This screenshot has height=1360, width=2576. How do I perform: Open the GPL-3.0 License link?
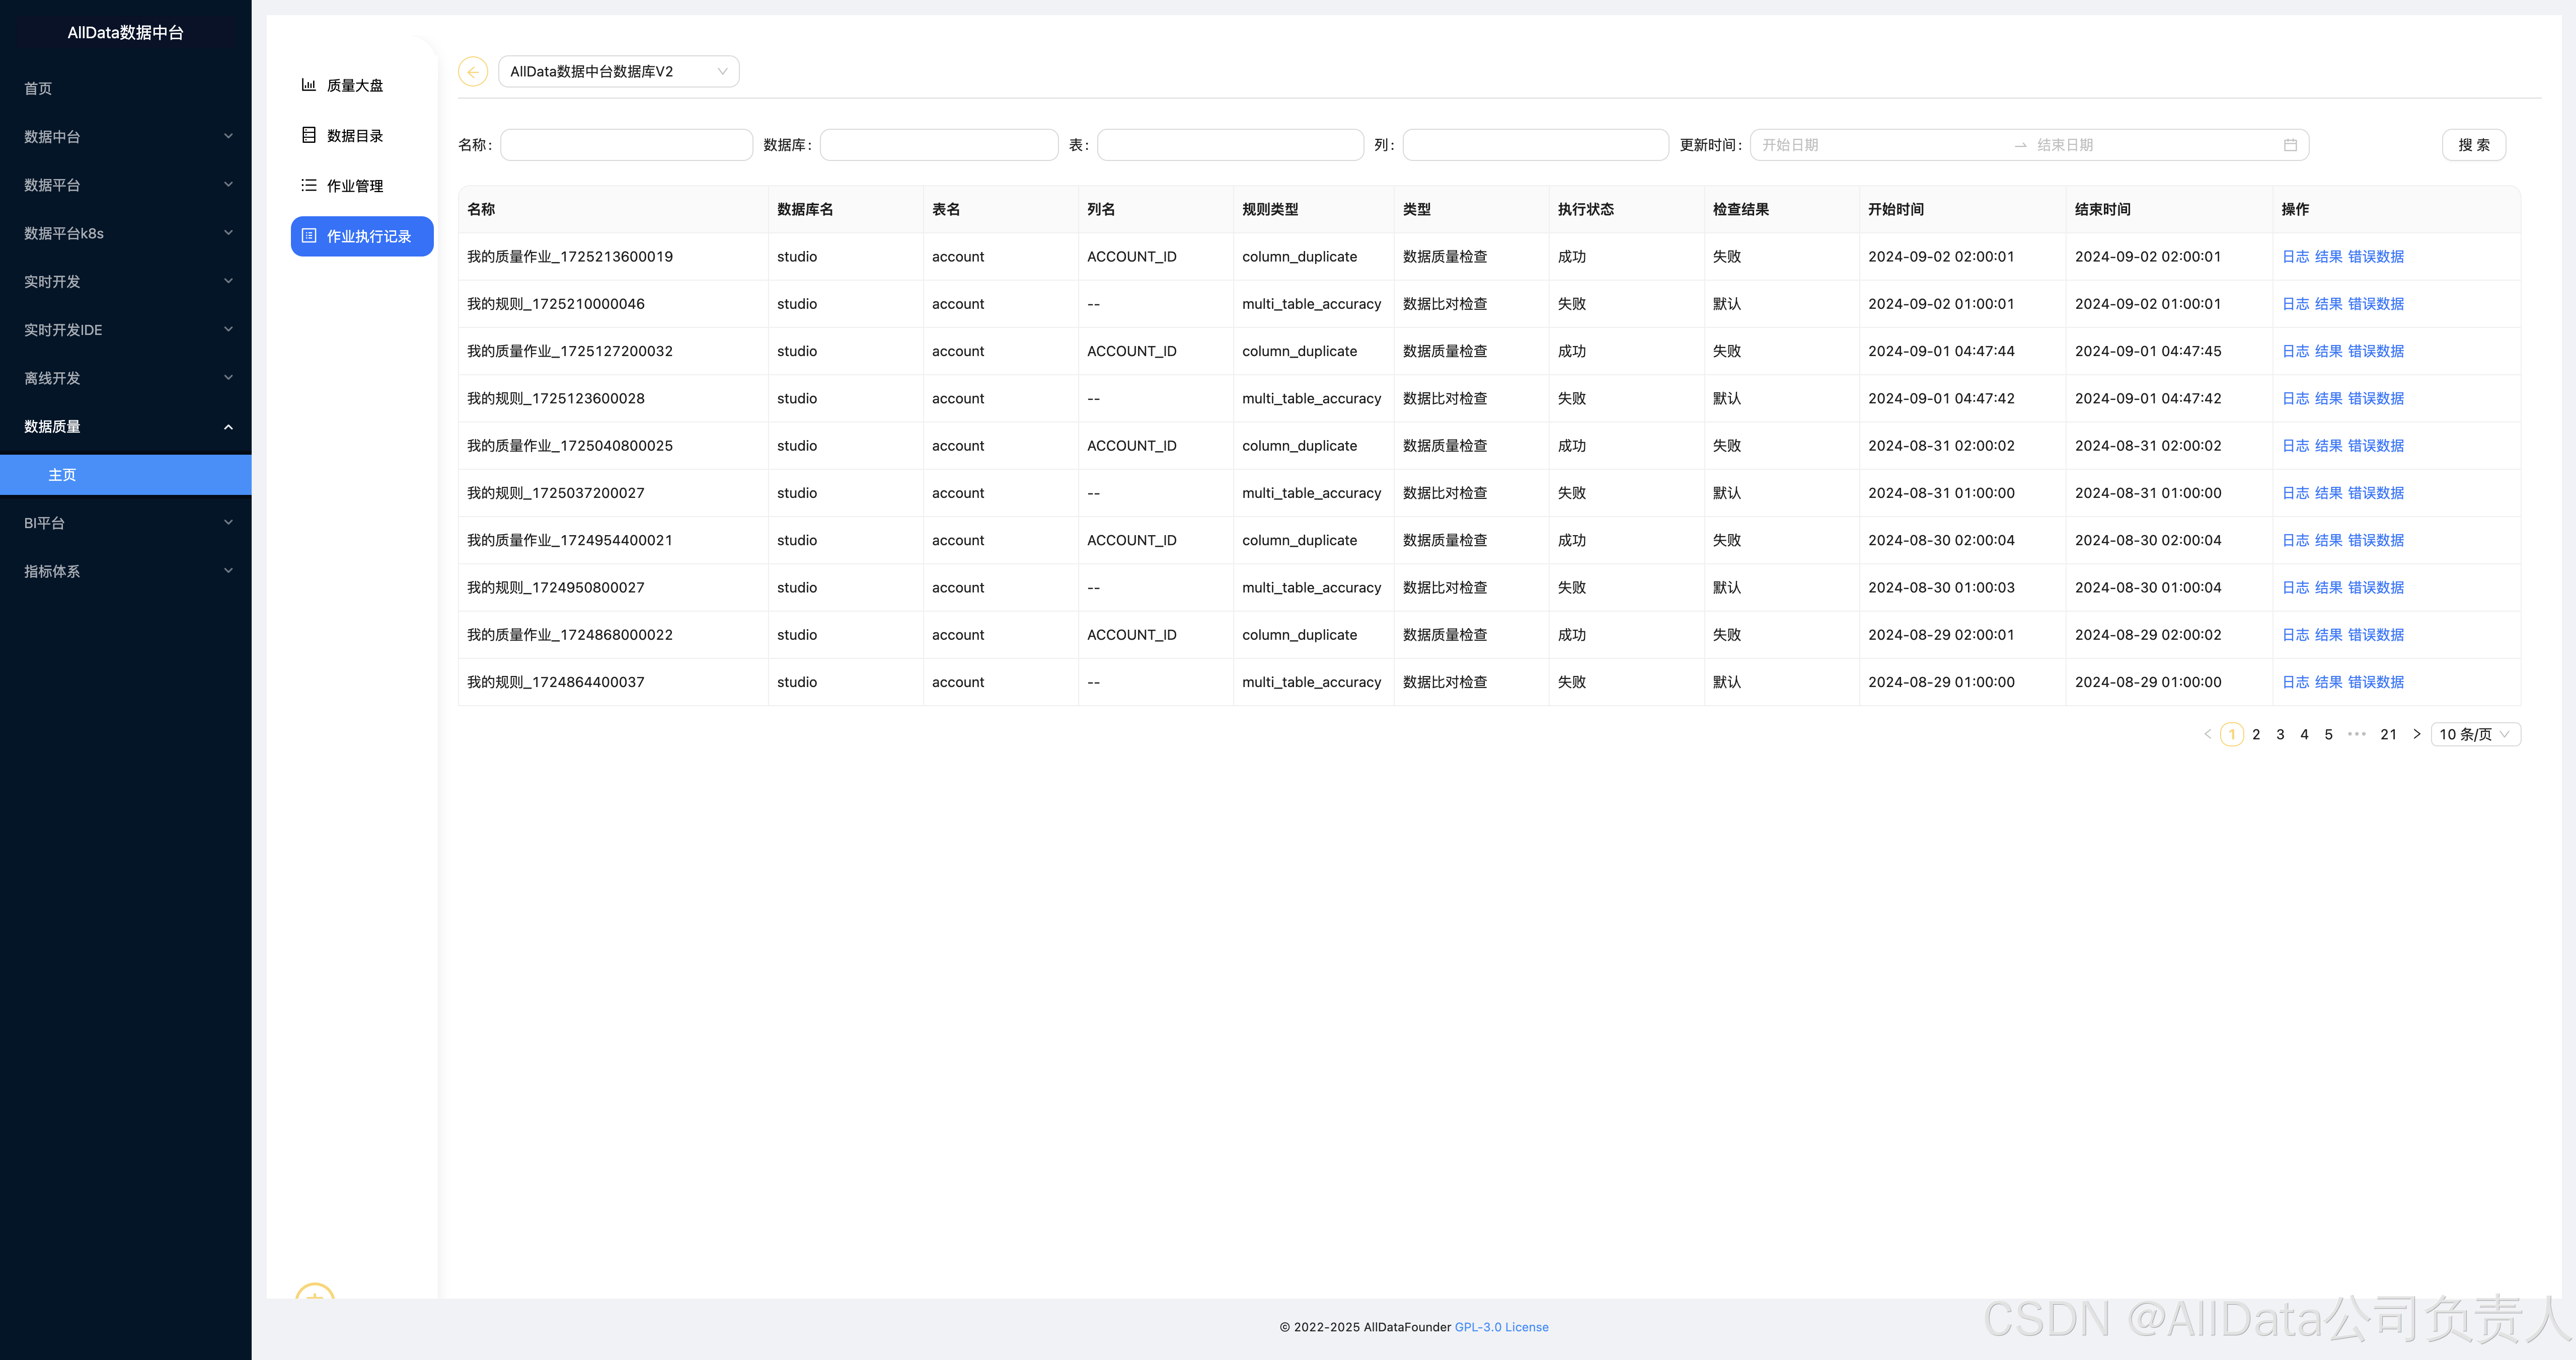tap(1501, 1327)
